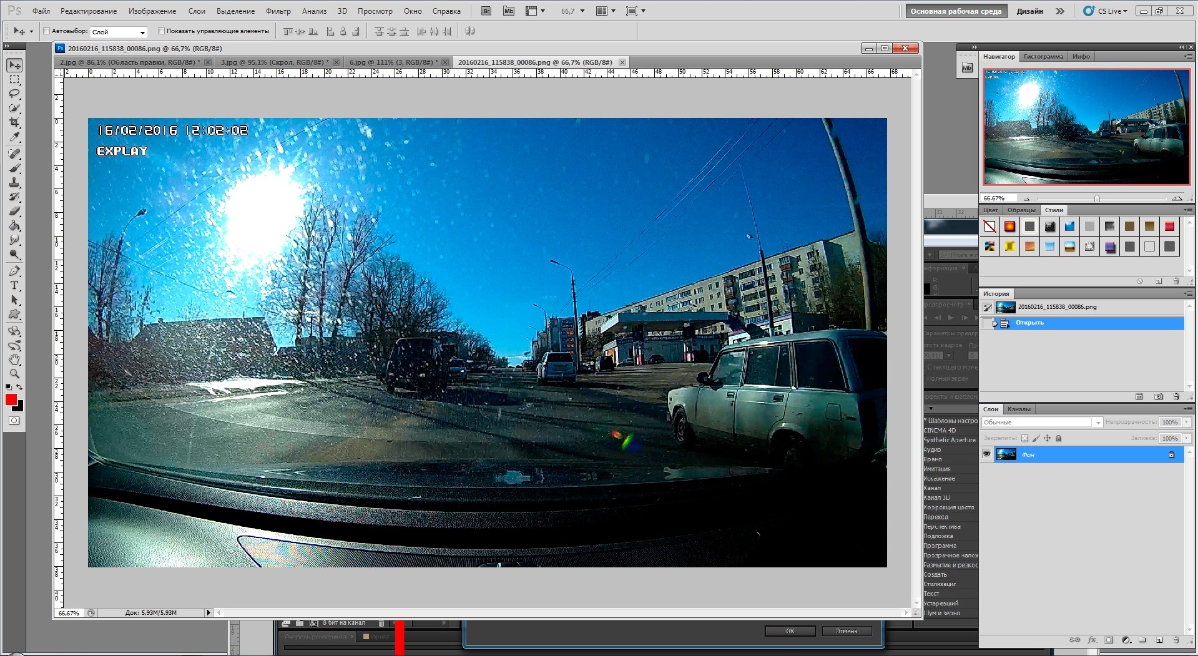This screenshot has width=1198, height=656.
Task: Select the Smudge tool
Action: [x=14, y=240]
